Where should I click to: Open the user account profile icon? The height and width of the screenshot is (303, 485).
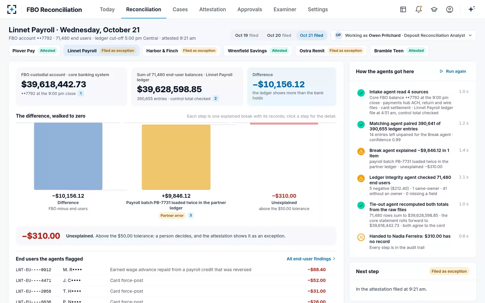coord(450,9)
